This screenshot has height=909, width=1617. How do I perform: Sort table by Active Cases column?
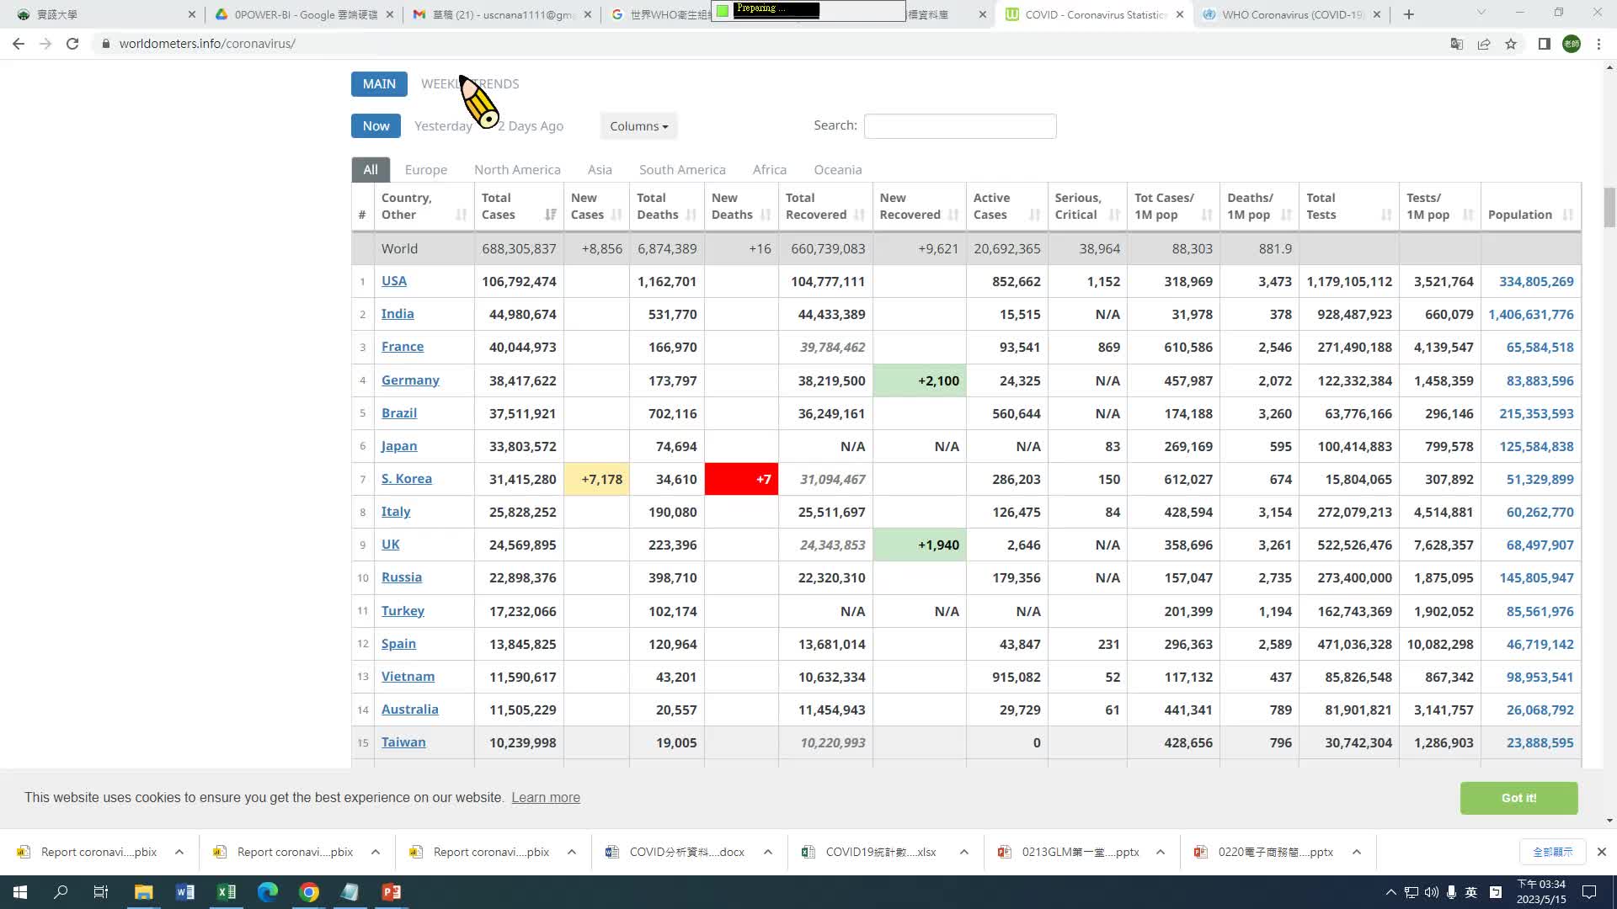coord(1006,206)
